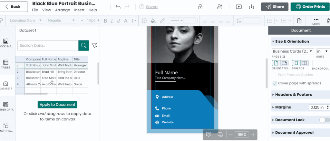330x141 pixels.
Task: Click the download icon
Action: click(x=252, y=7)
